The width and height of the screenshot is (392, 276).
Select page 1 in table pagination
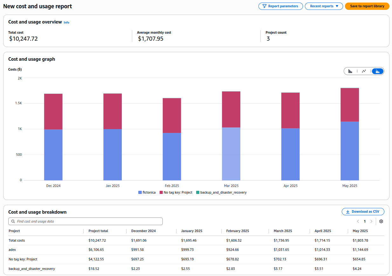[x=365, y=221]
